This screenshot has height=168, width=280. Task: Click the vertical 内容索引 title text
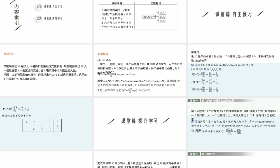click(x=17, y=14)
